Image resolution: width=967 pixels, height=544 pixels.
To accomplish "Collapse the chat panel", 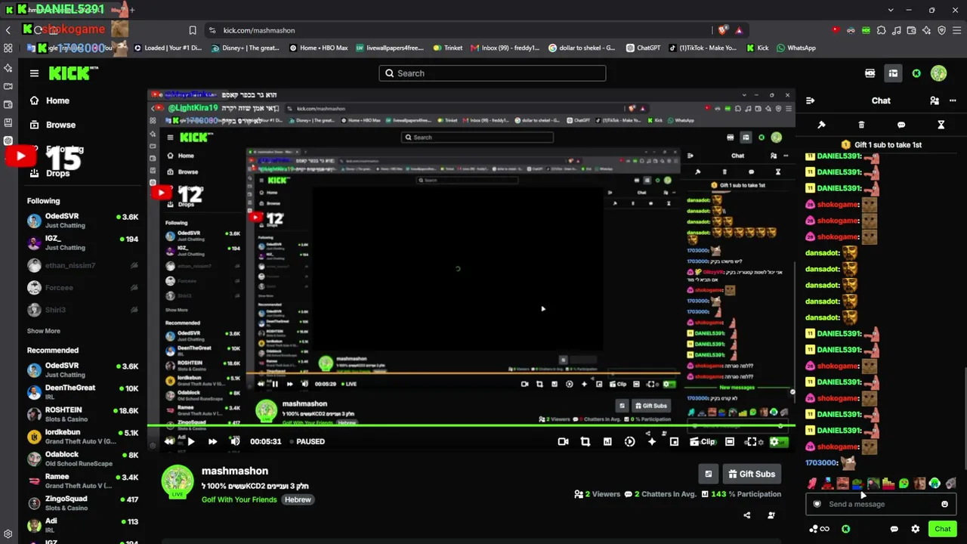I will 810,100.
